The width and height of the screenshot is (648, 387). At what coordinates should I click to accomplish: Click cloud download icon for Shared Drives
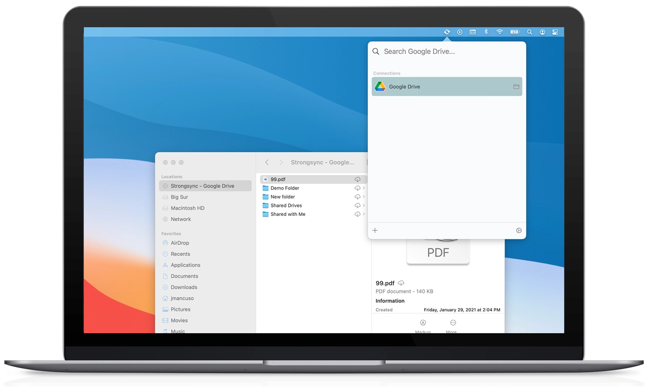(x=357, y=205)
